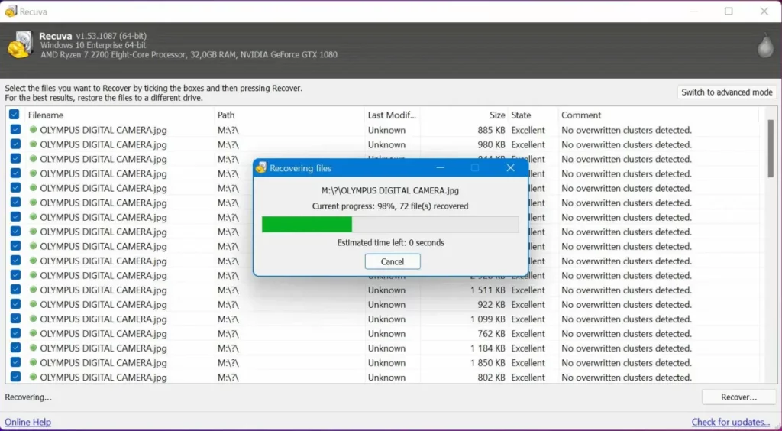
Task: Click the M:\?\ path of 762 KB file
Action: tap(228, 333)
